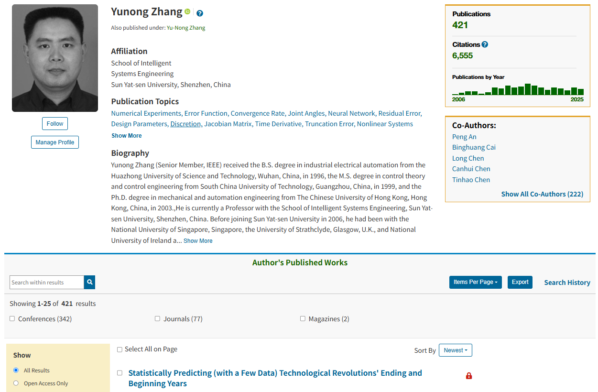Open co-author Peng An's profile
This screenshot has width=598, height=392.
pyautogui.click(x=464, y=136)
